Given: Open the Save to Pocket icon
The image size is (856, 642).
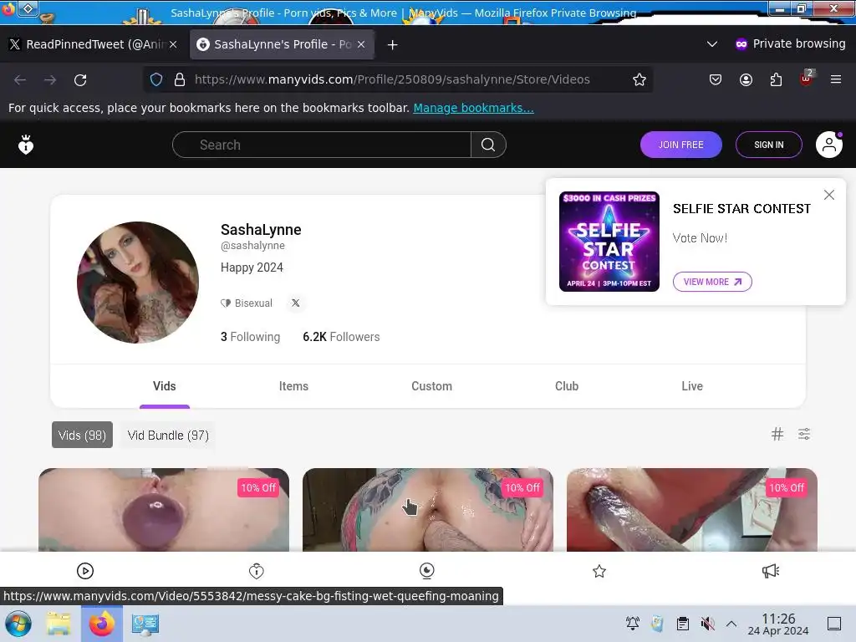Looking at the screenshot, I should tap(716, 79).
